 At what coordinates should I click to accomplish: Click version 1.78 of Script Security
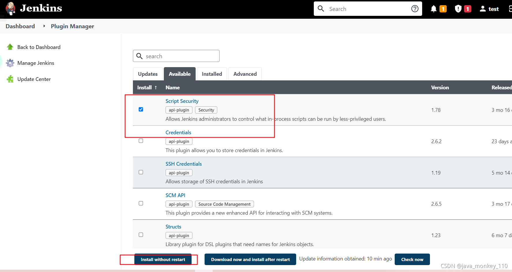[436, 110]
